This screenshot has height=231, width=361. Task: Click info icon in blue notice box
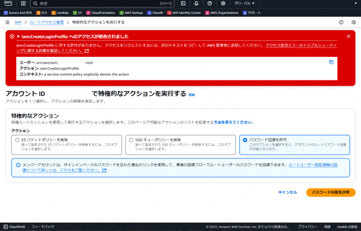pyautogui.click(x=18, y=165)
